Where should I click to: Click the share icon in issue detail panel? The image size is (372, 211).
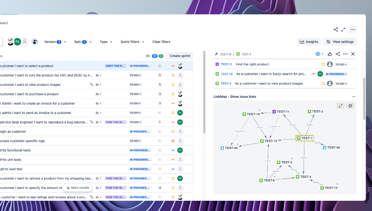(338, 54)
